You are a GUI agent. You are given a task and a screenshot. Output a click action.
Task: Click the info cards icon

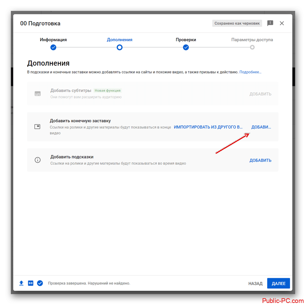[x=38, y=160]
